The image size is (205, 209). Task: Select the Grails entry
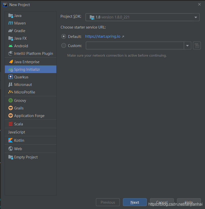pos(31,108)
